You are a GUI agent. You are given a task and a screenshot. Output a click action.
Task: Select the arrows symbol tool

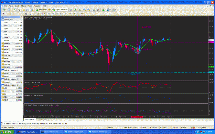(x=42, y=14)
